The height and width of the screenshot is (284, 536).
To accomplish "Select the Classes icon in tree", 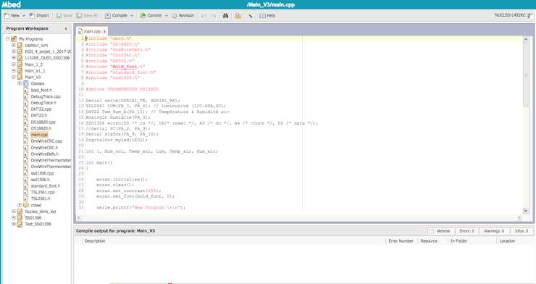I will pyautogui.click(x=26, y=83).
